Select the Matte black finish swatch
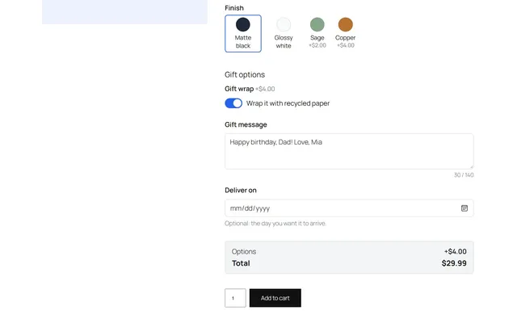Screen dimensions: 517x323 [x=243, y=34]
